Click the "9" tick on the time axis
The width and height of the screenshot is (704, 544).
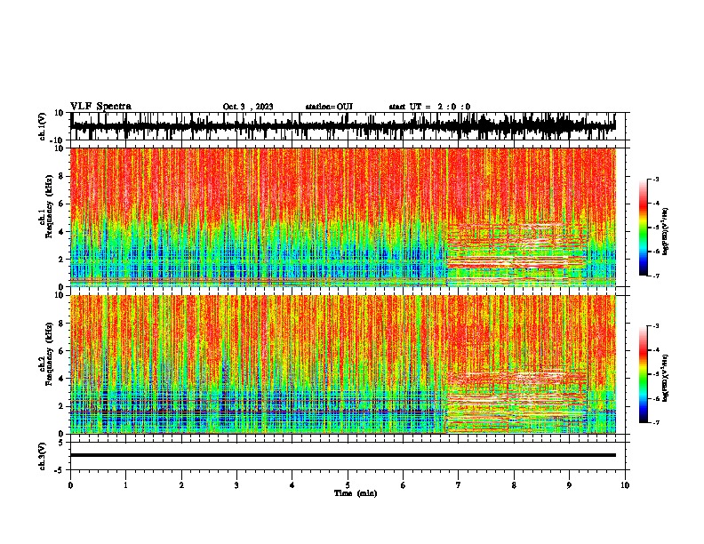pyautogui.click(x=569, y=485)
